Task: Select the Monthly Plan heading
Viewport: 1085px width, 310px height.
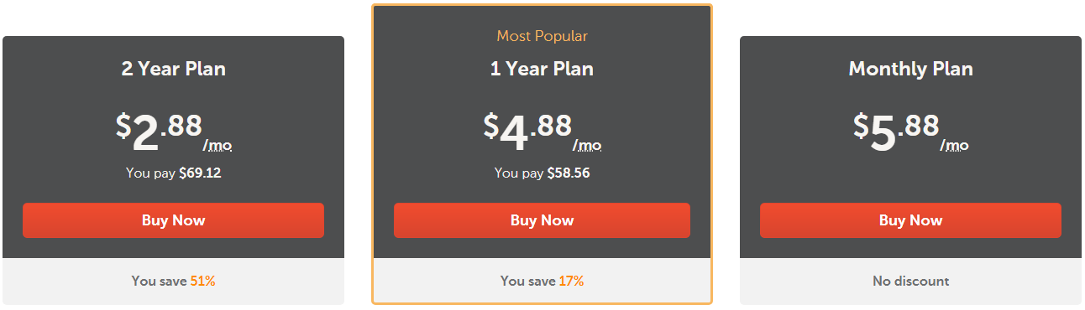Action: click(x=910, y=69)
